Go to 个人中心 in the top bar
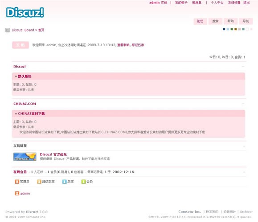 217,3
